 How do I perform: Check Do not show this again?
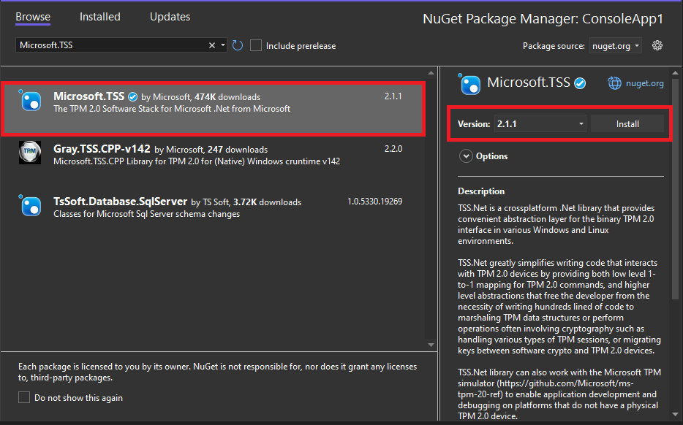(24, 397)
